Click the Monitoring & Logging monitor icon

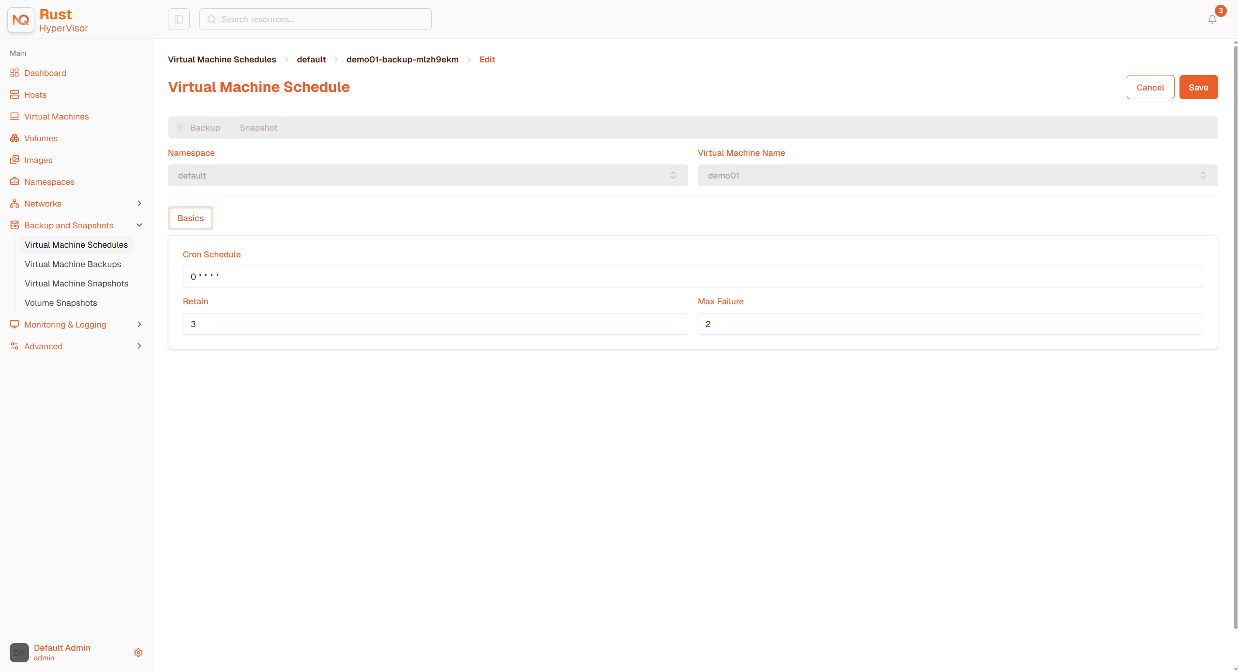coord(15,325)
